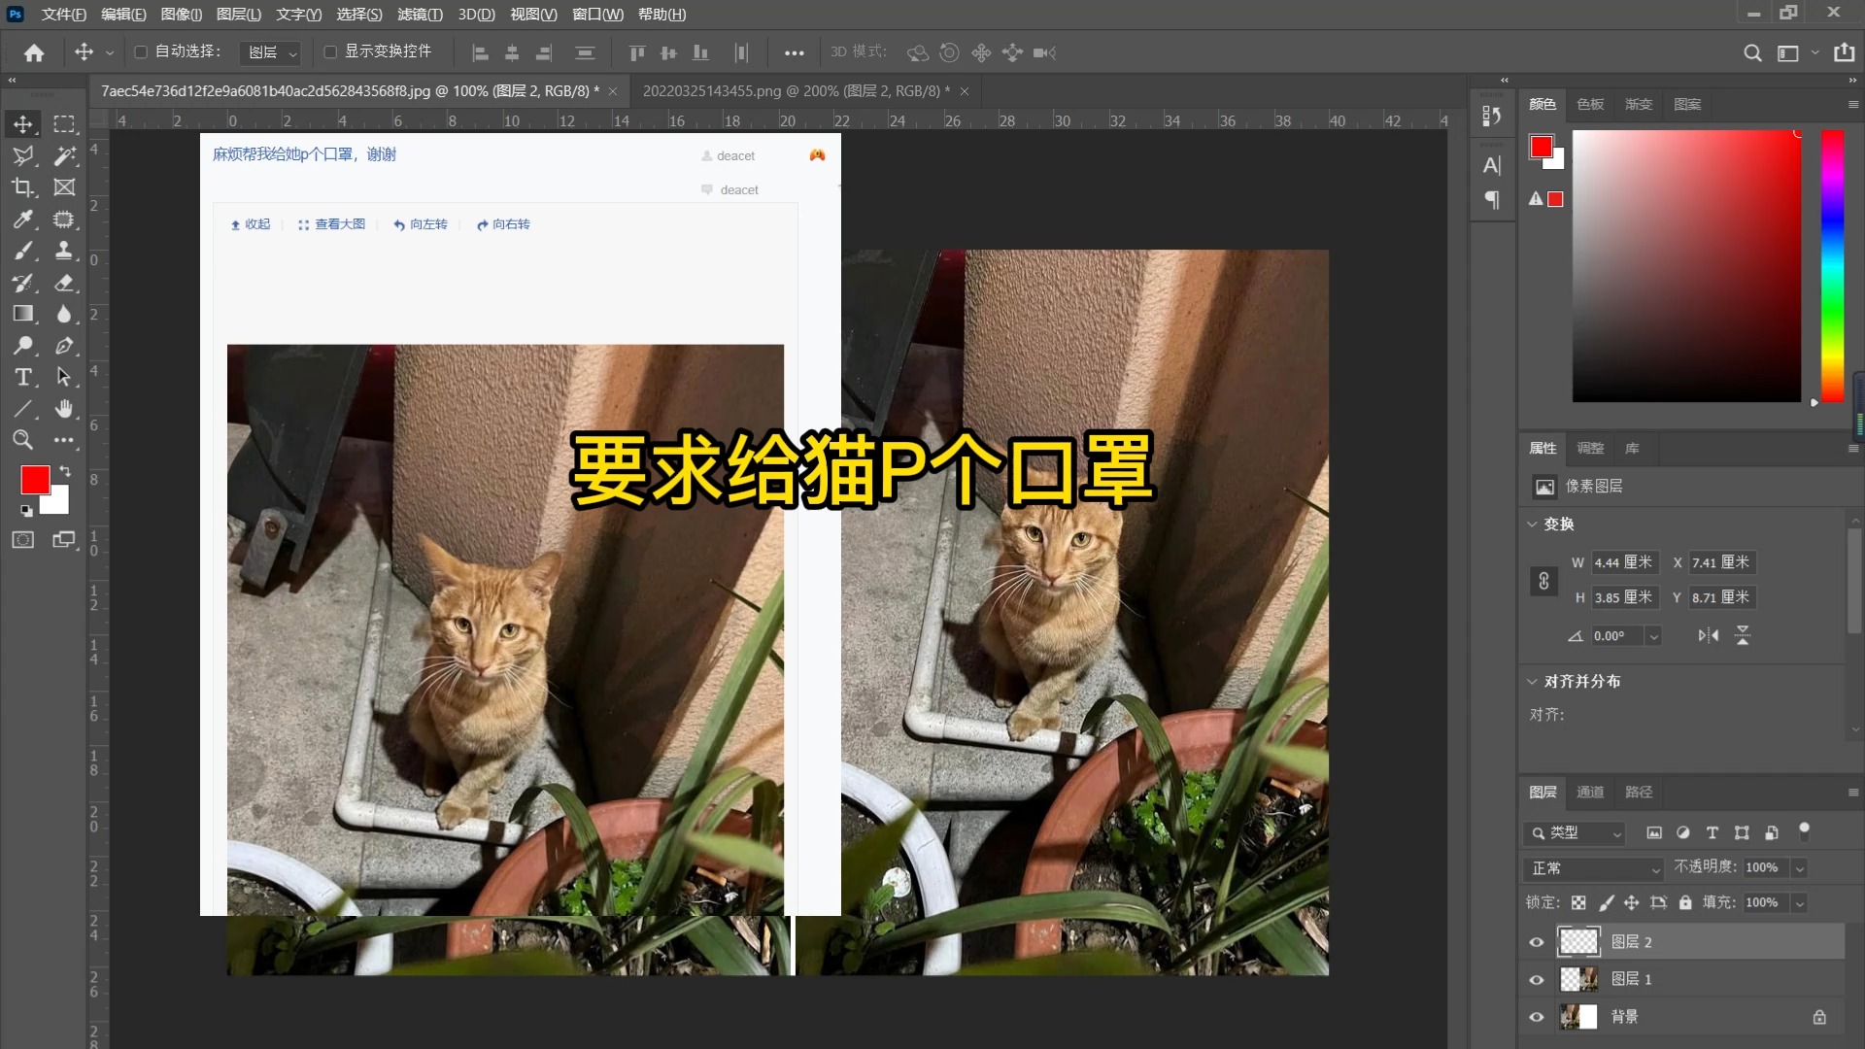This screenshot has height=1049, width=1865.
Task: Click the hue spectrum slider in Color panel
Action: 1832,266
